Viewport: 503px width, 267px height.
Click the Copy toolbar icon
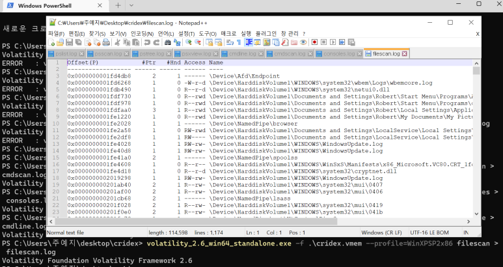point(127,42)
